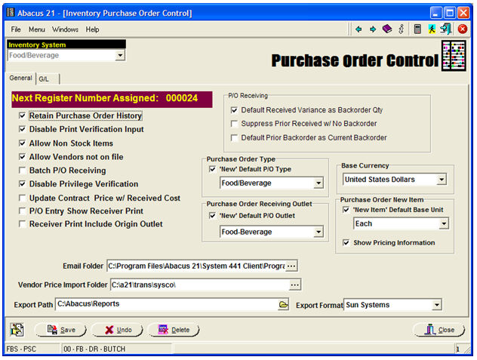Open the purple help book icon
Image resolution: width=477 pixels, height=360 pixels.
pyautogui.click(x=387, y=29)
